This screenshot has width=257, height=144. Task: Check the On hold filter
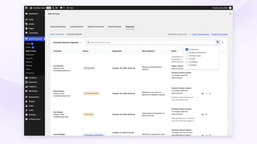click(x=187, y=59)
